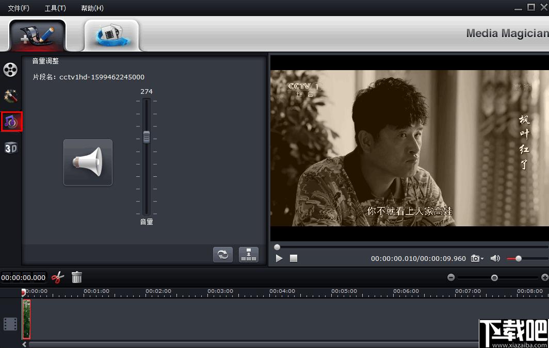Click the volume value 274

tap(147, 91)
